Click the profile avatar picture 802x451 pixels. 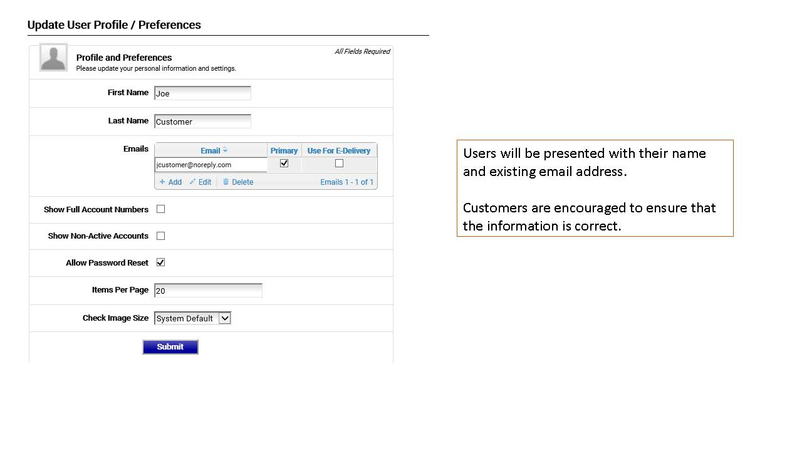53,58
